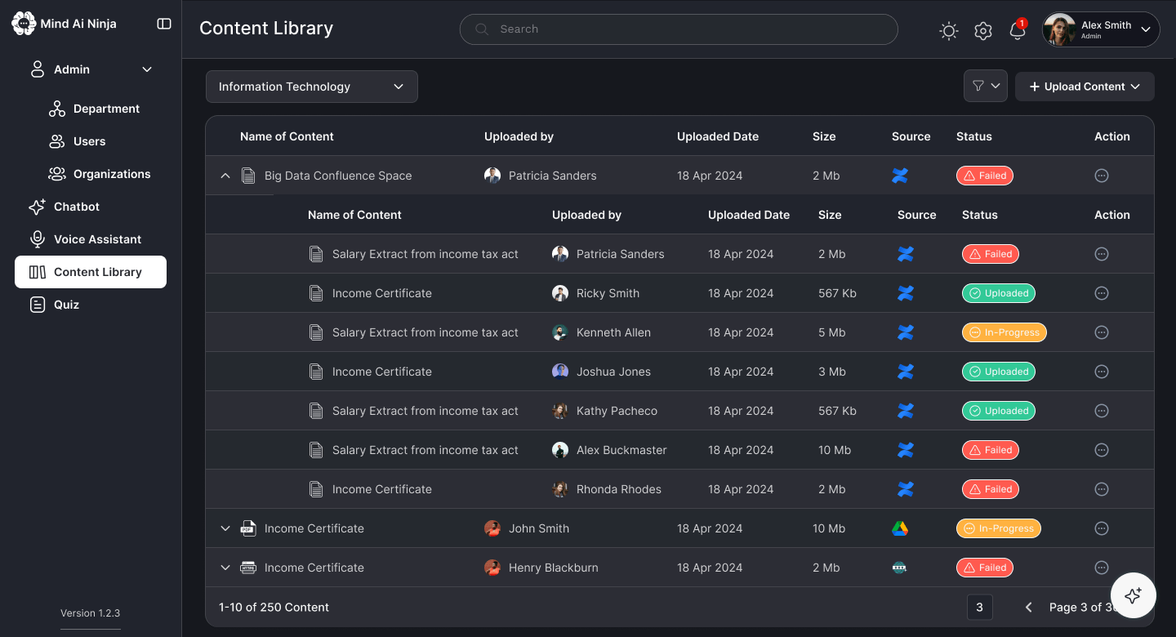Go to Department in sidebar
The width and height of the screenshot is (1176, 637).
point(94,109)
